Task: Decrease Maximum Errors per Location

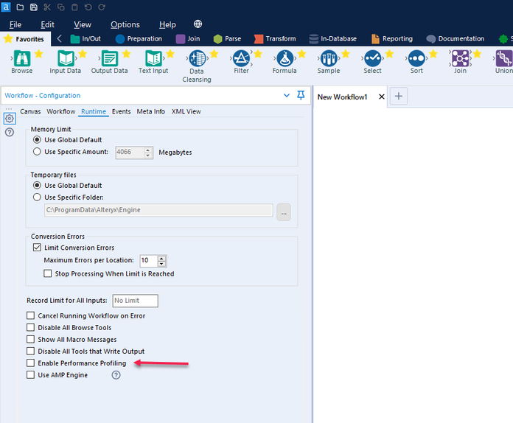Action: point(161,263)
